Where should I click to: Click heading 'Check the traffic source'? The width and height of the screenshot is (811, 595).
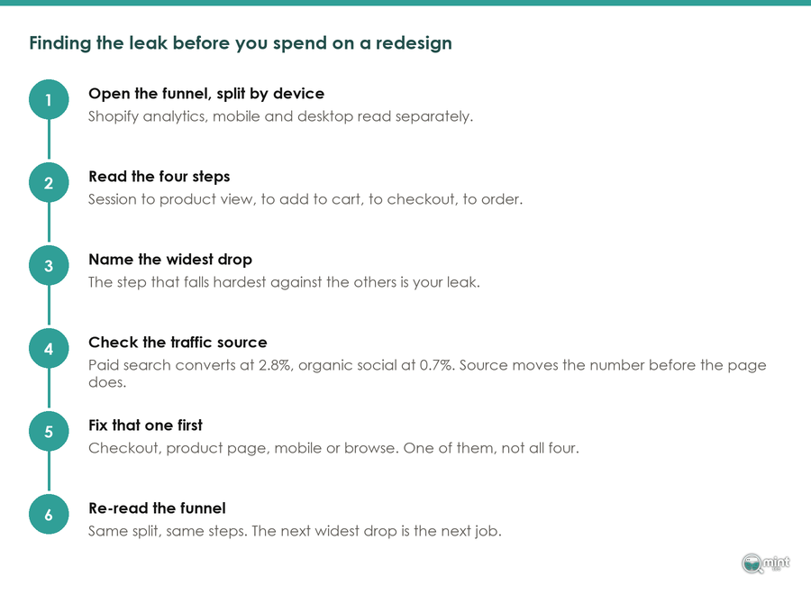pos(178,342)
